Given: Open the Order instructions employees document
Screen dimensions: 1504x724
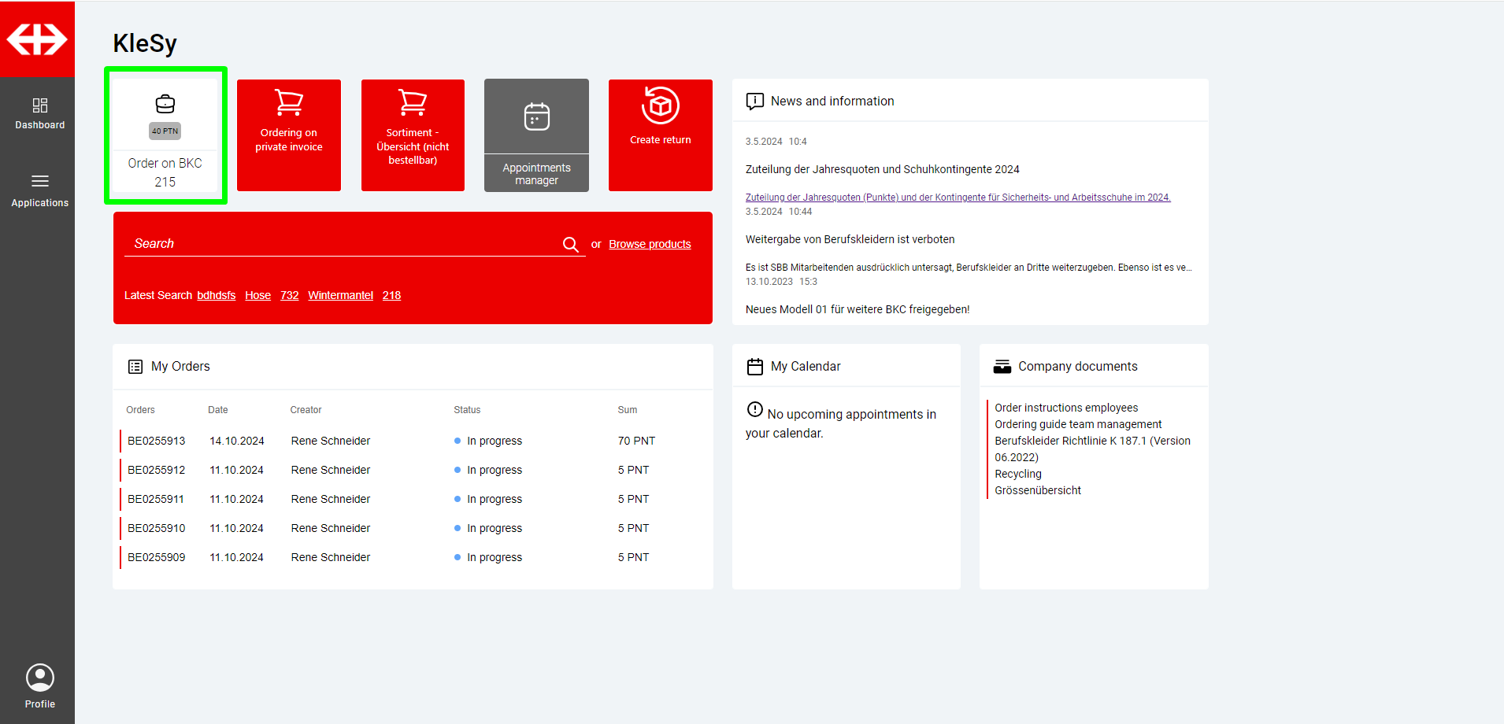Looking at the screenshot, I should [x=1066, y=408].
